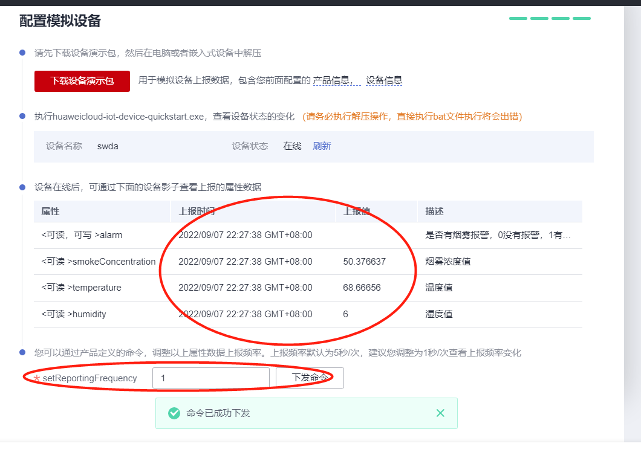Click the setReportingFrequency field label

pyautogui.click(x=89, y=378)
